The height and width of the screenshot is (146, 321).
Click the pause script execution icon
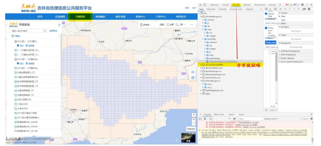coord(281,9)
